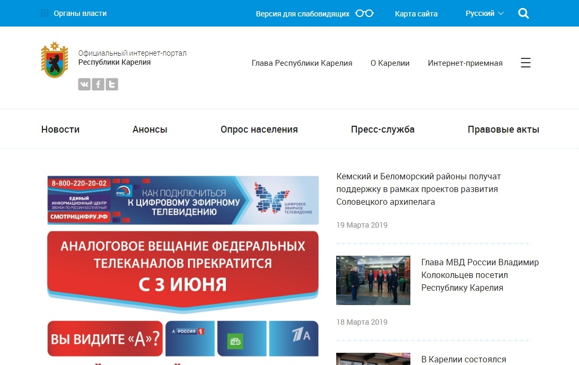Open the Facebook social icon
Image resolution: width=579 pixels, height=365 pixels.
[98, 84]
